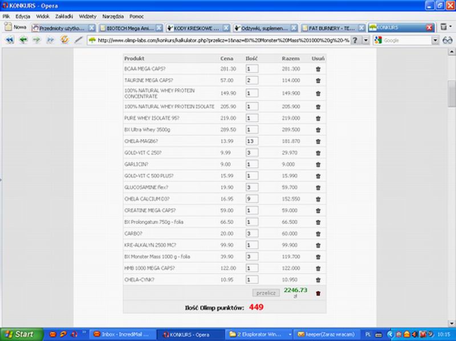This screenshot has width=456, height=341.
Task: Click the PL language indicator in taskbar
Action: point(368,335)
